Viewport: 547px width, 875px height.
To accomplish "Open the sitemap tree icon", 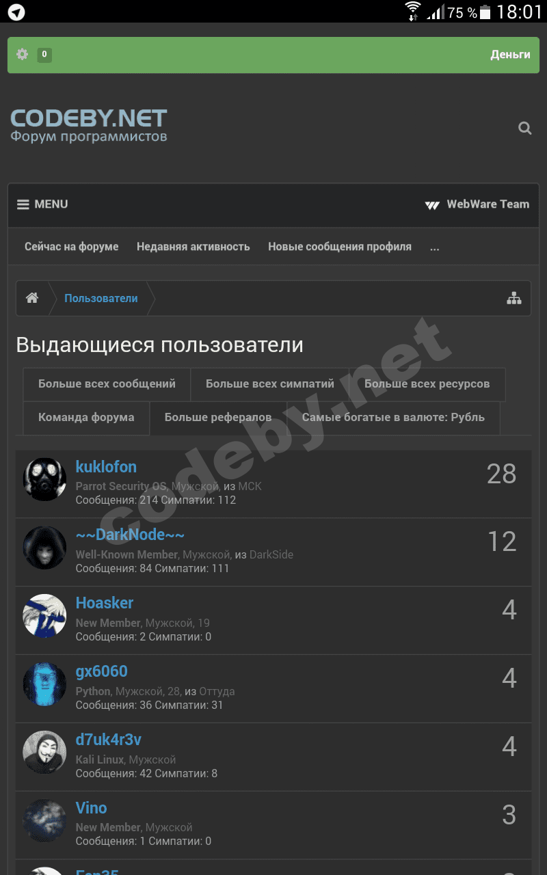I will click(x=514, y=298).
